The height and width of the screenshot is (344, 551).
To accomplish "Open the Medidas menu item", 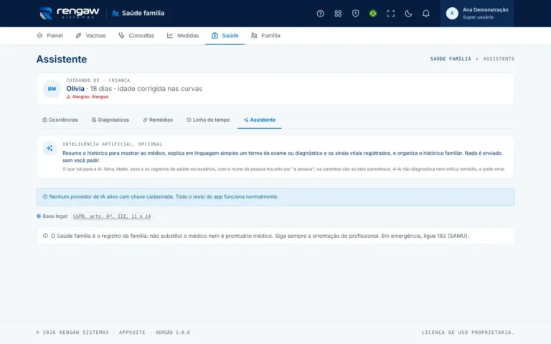I will coord(183,35).
